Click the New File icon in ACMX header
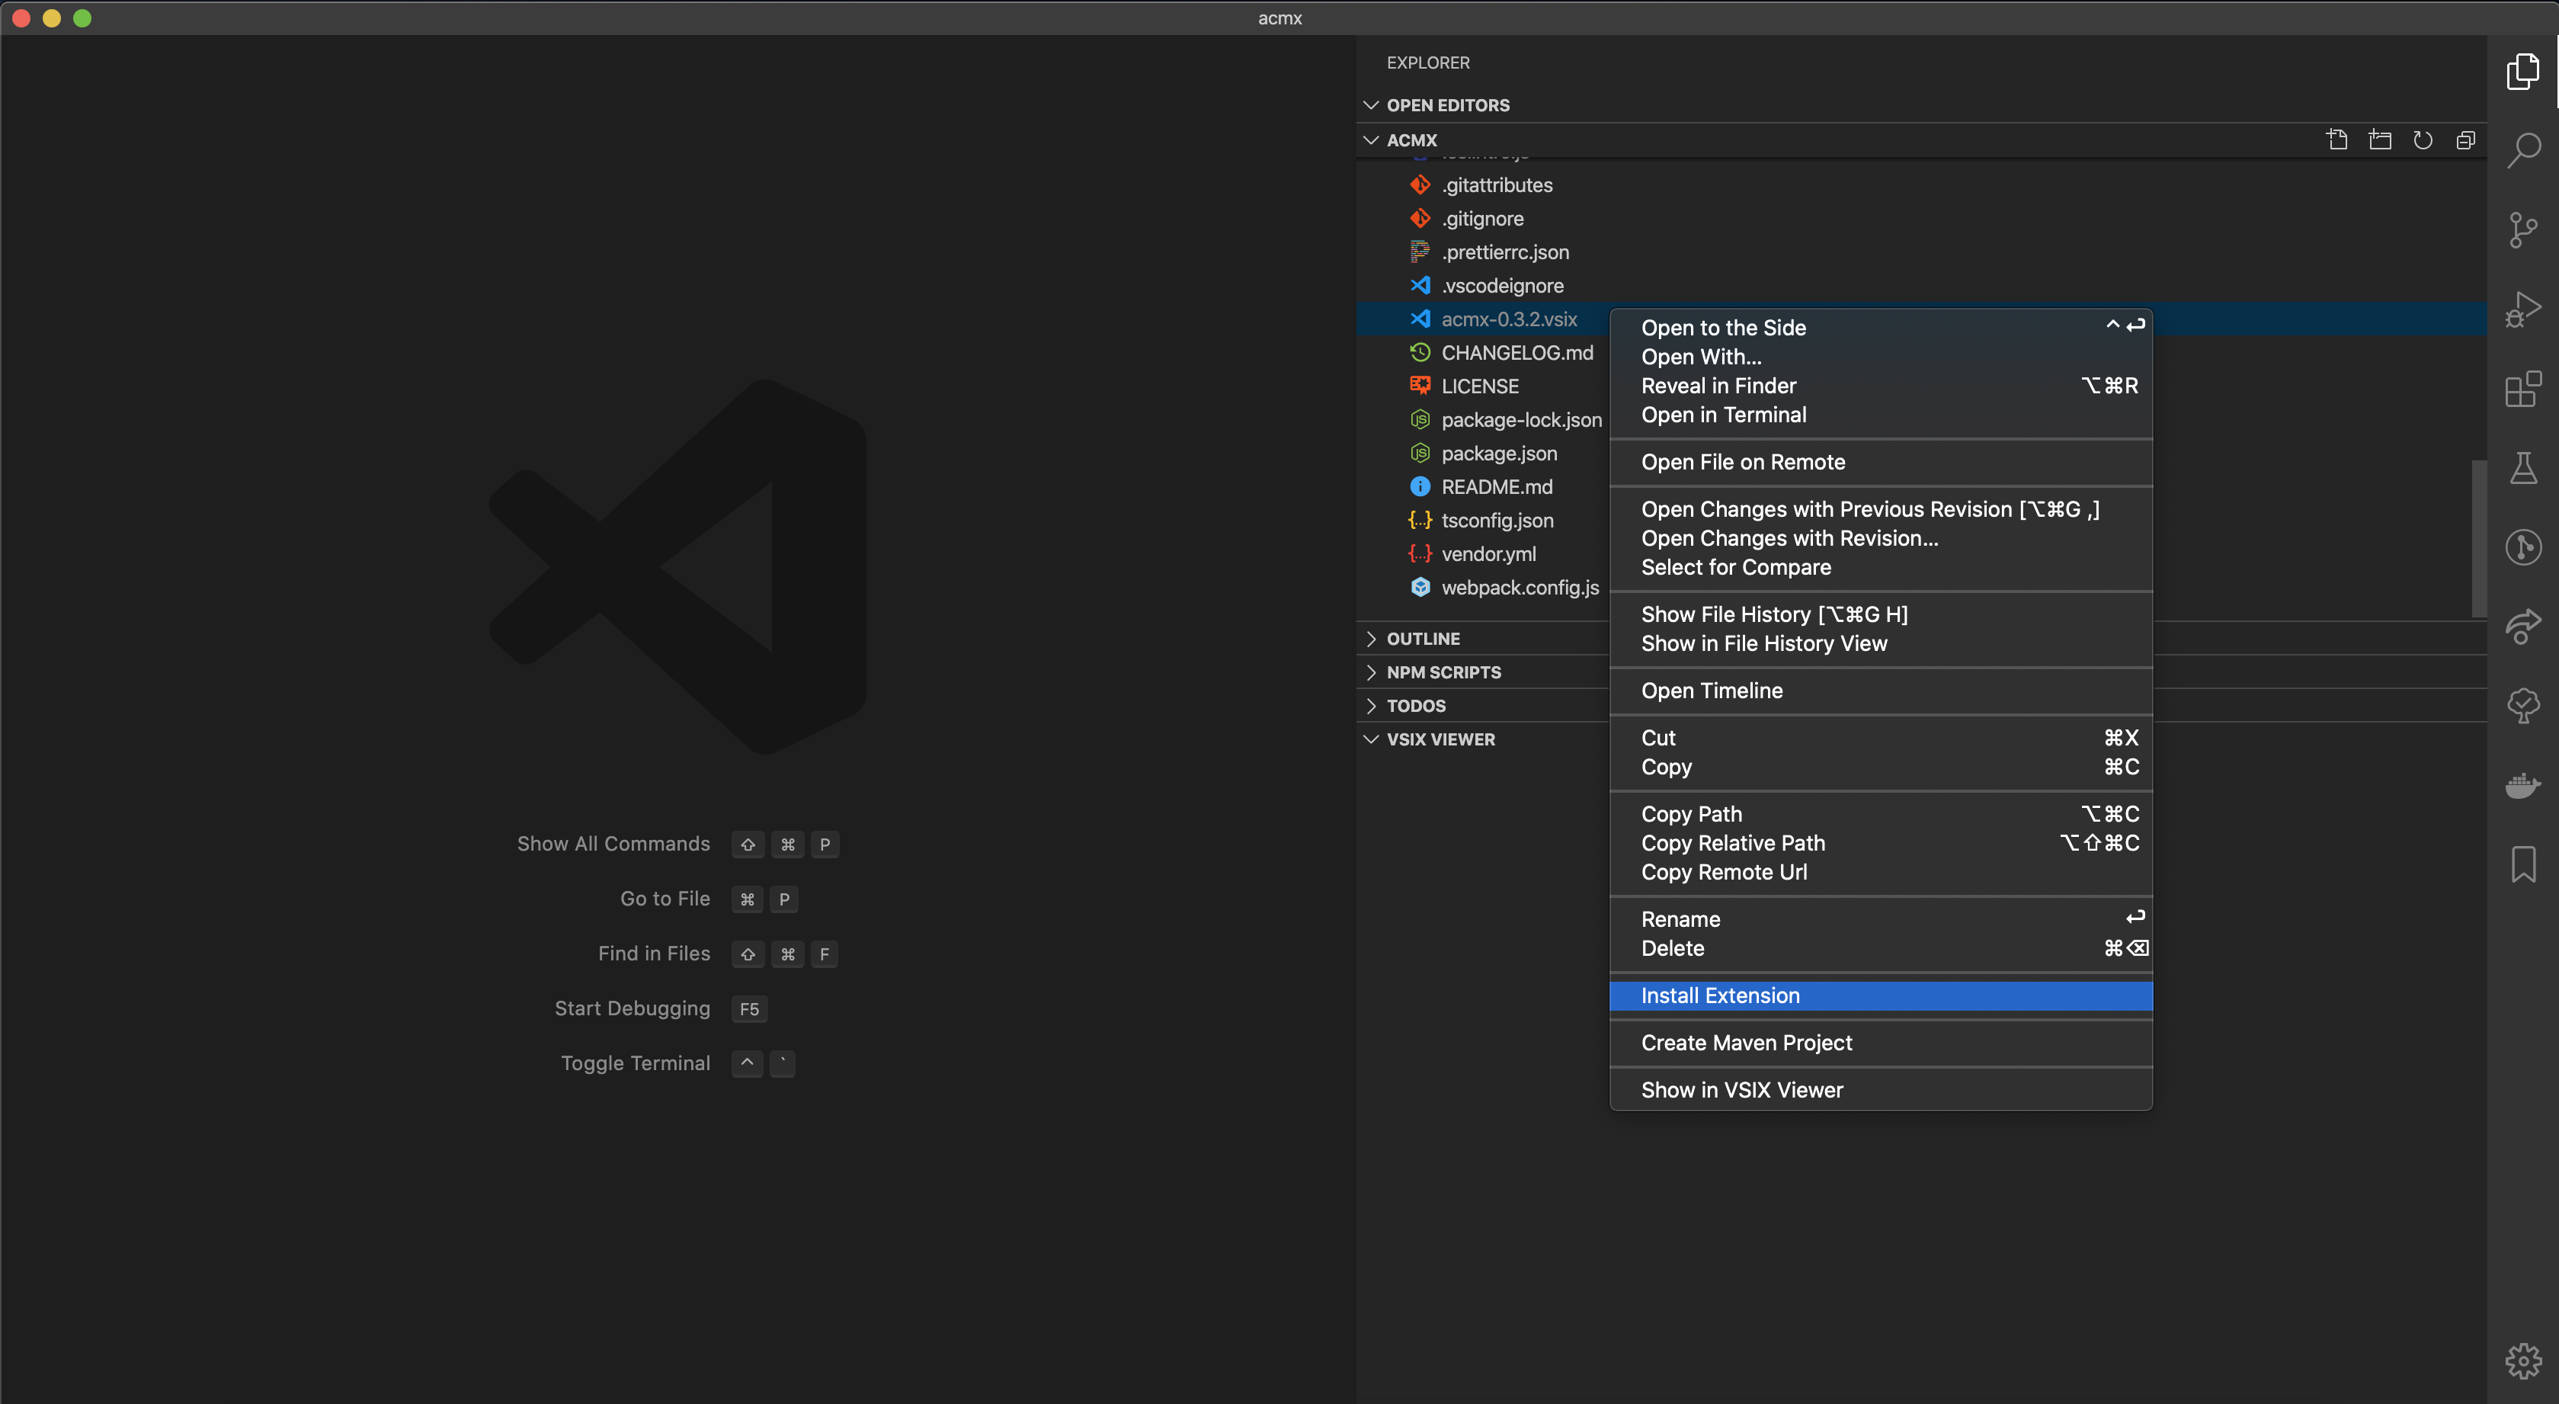 coord(2337,140)
